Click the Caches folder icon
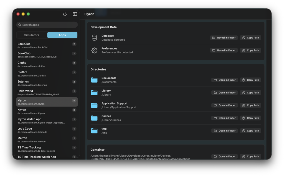Viewport: 284px width, 176px height. pos(94,118)
